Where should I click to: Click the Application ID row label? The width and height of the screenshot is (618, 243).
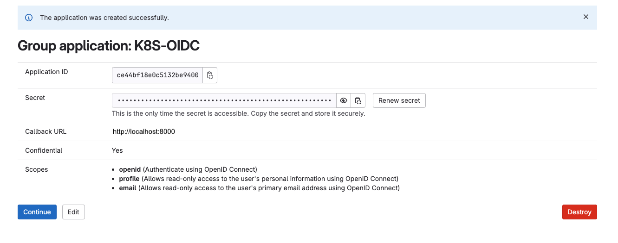pos(46,72)
